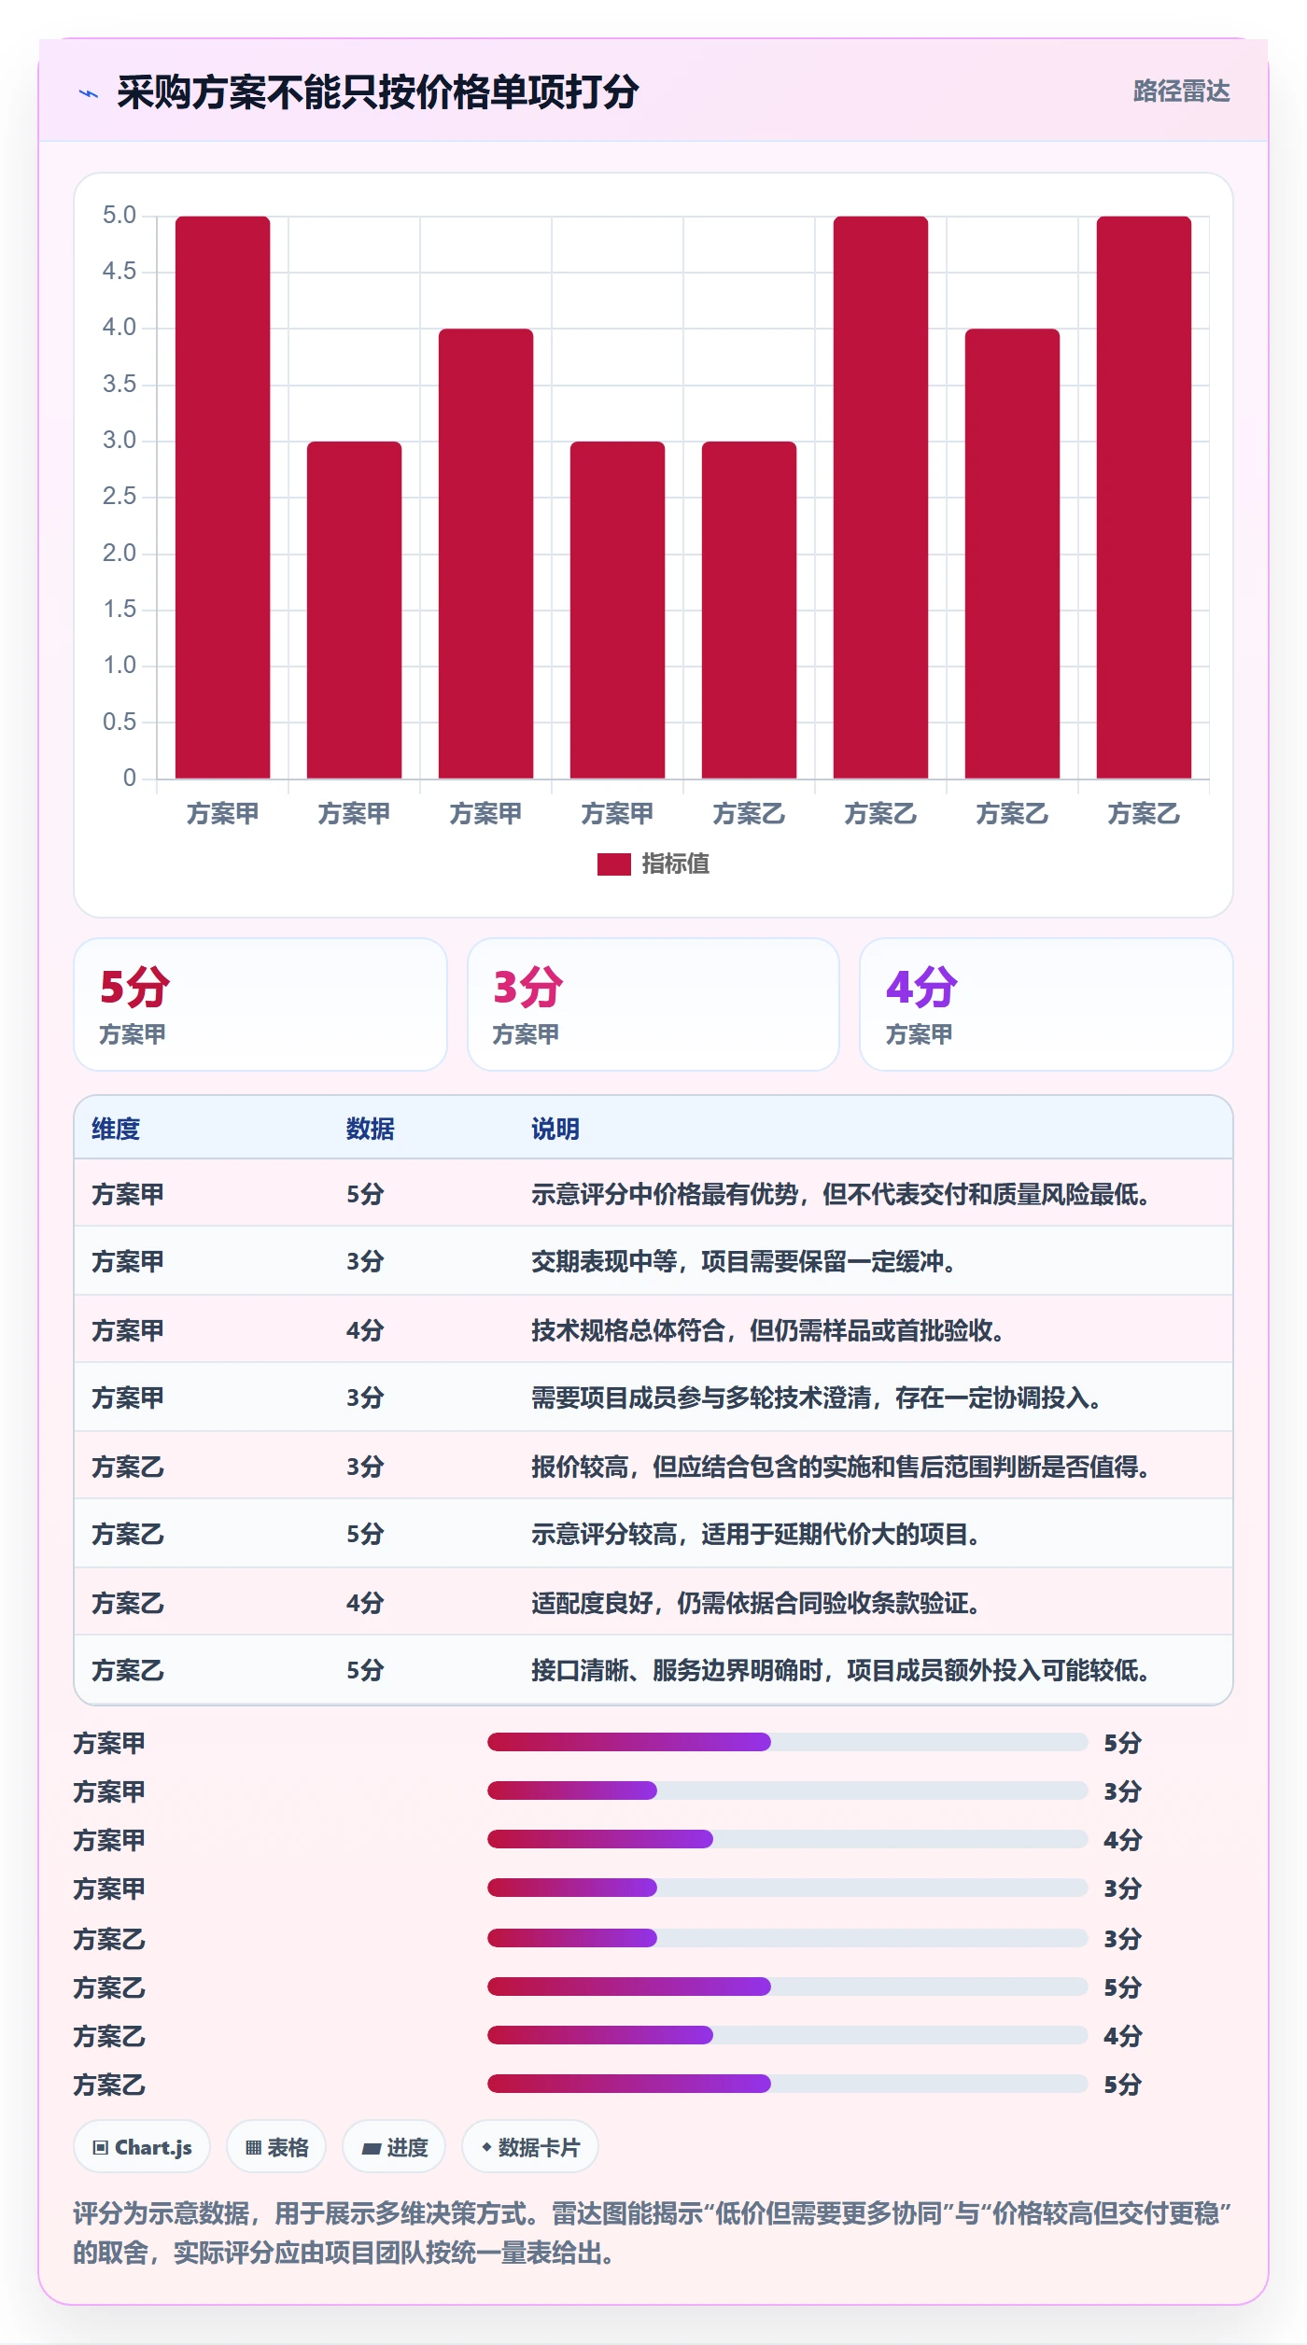1307x2345 pixels.
Task: Click the 数据卡片 tag chip
Action: coord(530,2147)
